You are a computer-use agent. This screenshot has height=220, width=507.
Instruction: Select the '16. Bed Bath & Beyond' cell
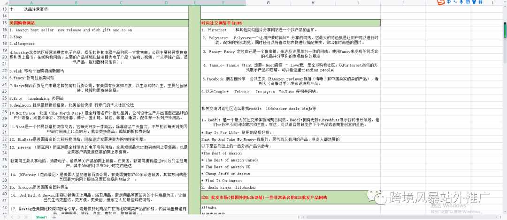pyautogui.click(x=99, y=197)
